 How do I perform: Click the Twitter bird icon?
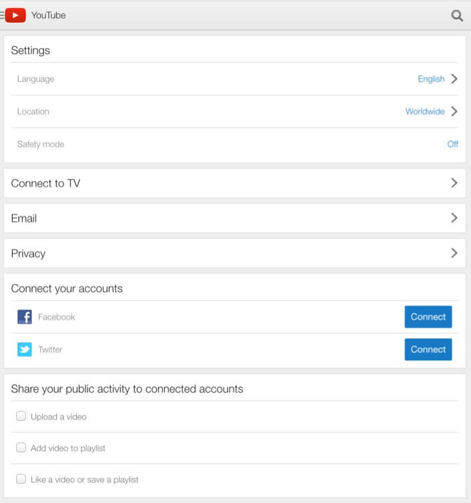click(25, 349)
